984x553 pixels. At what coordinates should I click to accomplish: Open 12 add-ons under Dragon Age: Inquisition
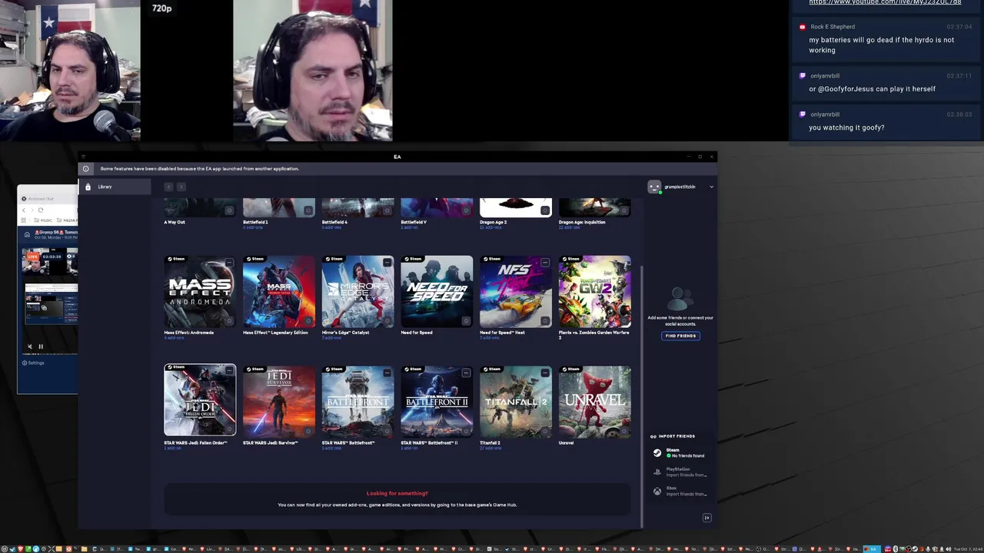click(570, 227)
